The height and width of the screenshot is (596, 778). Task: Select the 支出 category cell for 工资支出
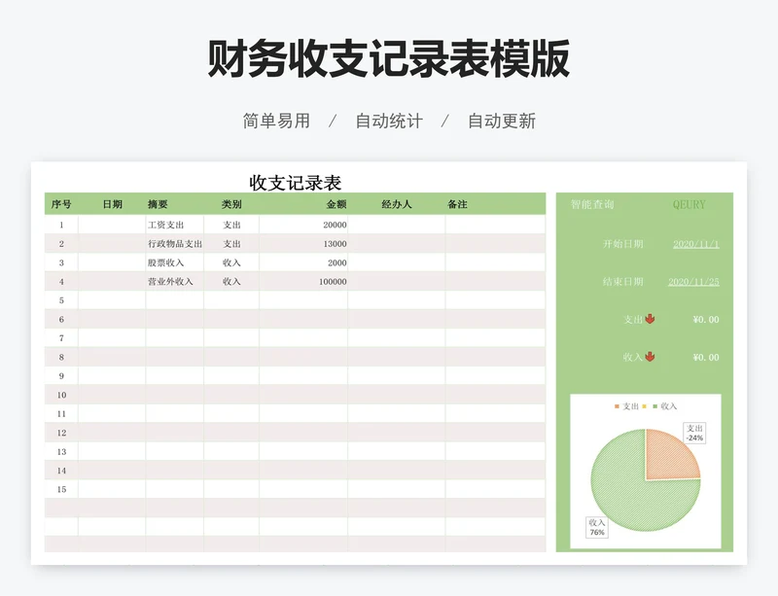(x=231, y=225)
